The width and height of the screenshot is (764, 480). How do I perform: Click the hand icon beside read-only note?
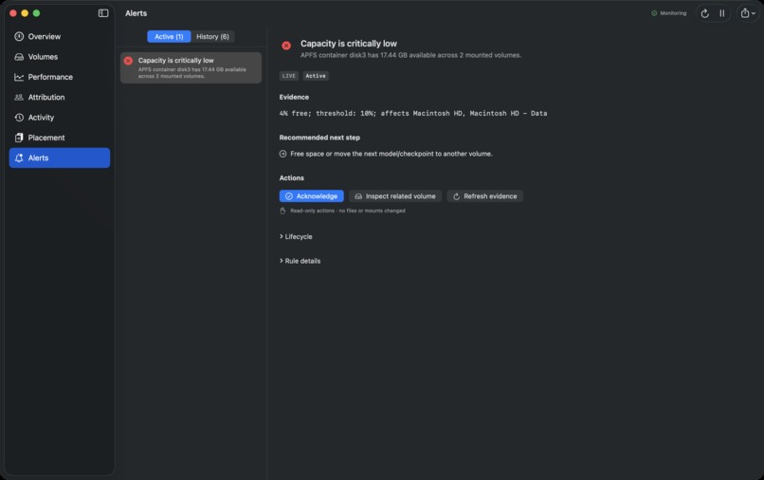coord(282,211)
